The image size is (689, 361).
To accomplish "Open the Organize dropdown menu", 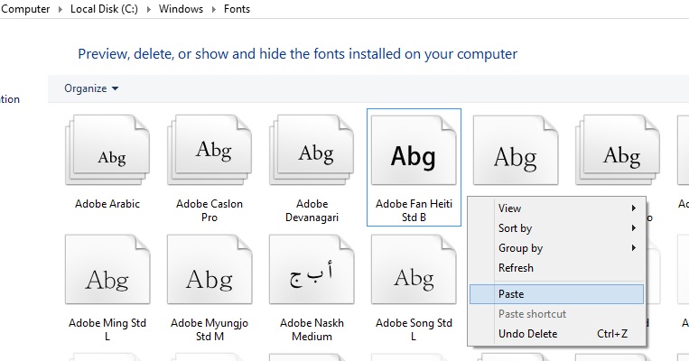I will click(x=91, y=88).
